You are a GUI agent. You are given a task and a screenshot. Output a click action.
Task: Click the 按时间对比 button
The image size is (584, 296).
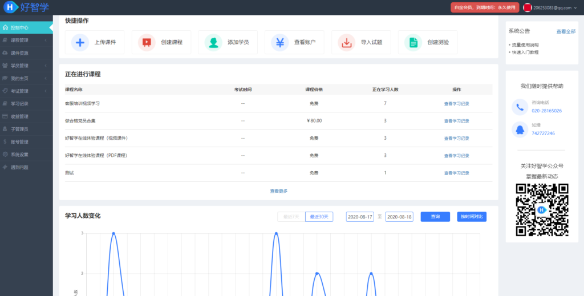(472, 217)
